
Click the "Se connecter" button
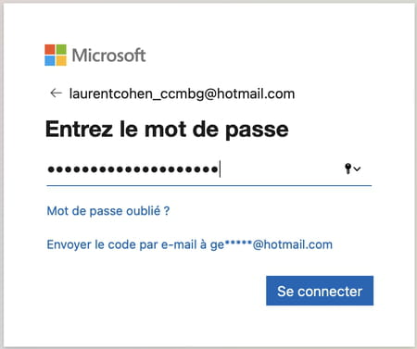click(320, 291)
